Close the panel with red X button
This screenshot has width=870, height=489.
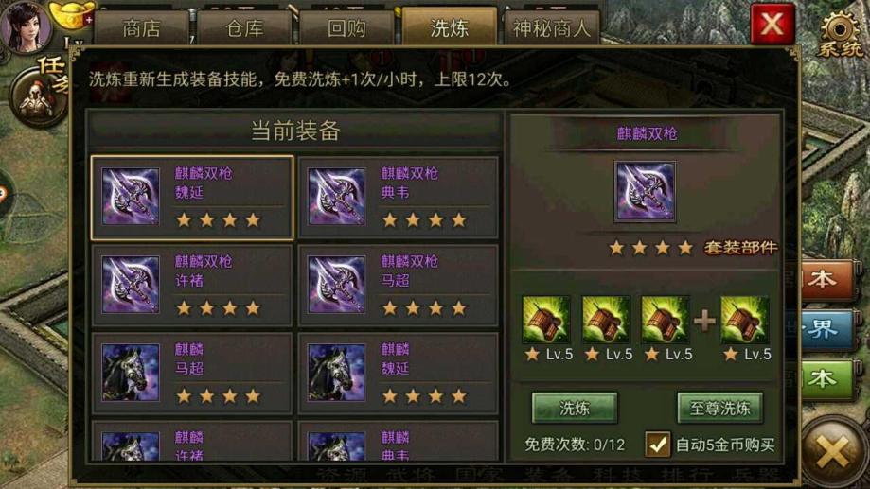772,24
